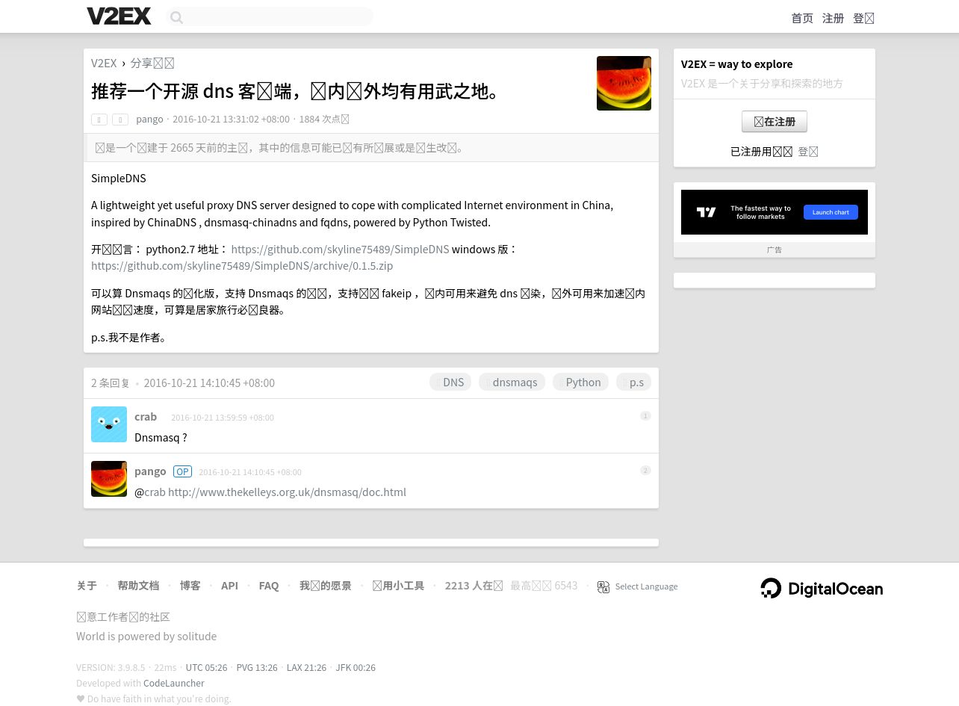The height and width of the screenshot is (706, 959).
Task: Click the LAX 21:26 time text
Action: (306, 667)
